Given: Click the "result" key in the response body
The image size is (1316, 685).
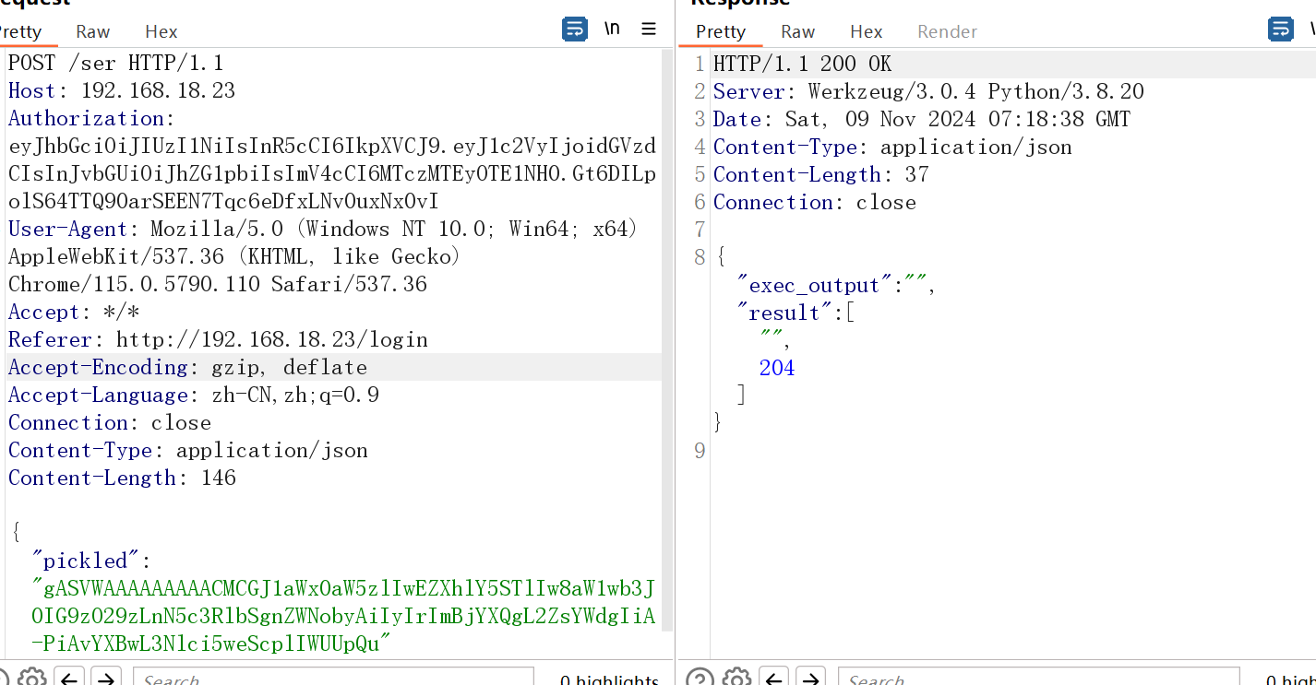Looking at the screenshot, I should 784,313.
